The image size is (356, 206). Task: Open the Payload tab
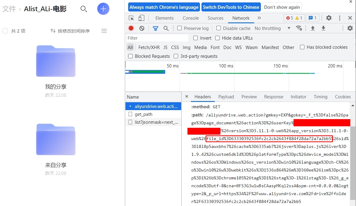[x=226, y=97]
